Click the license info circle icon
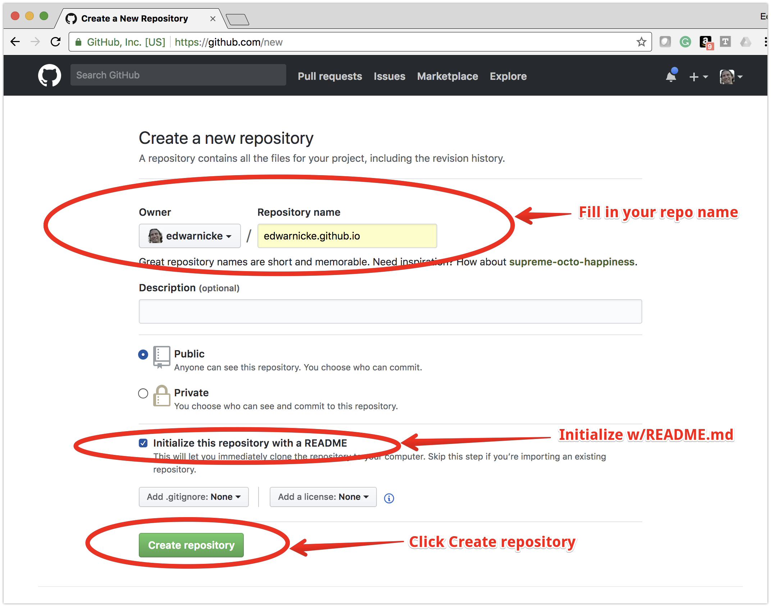The height and width of the screenshot is (607, 771). (389, 498)
